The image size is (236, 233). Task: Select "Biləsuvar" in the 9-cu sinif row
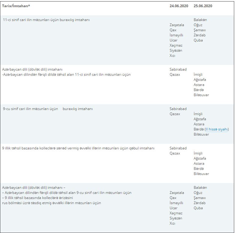click(x=201, y=134)
